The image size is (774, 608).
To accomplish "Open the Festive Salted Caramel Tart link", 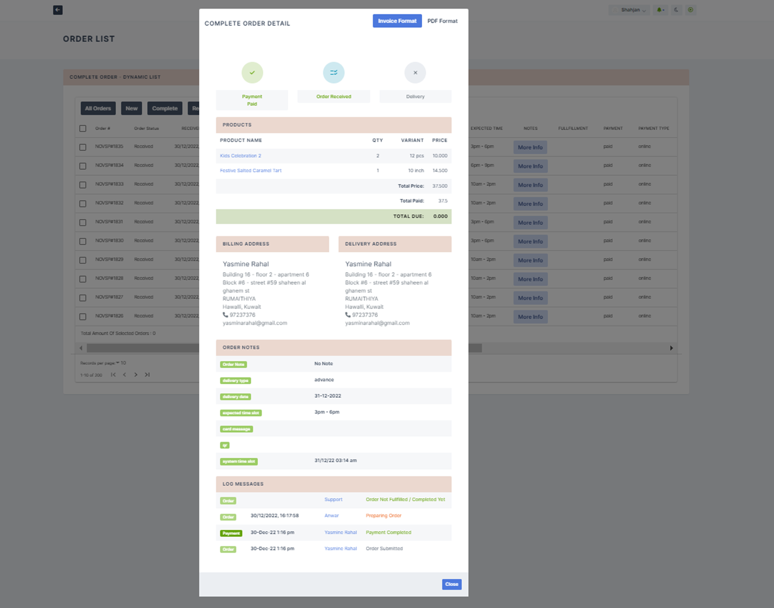I will (251, 171).
